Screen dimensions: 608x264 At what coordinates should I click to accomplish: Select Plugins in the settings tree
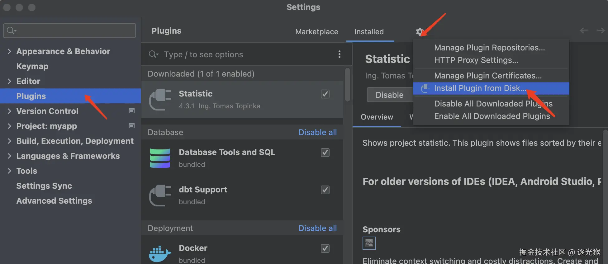pyautogui.click(x=70, y=96)
